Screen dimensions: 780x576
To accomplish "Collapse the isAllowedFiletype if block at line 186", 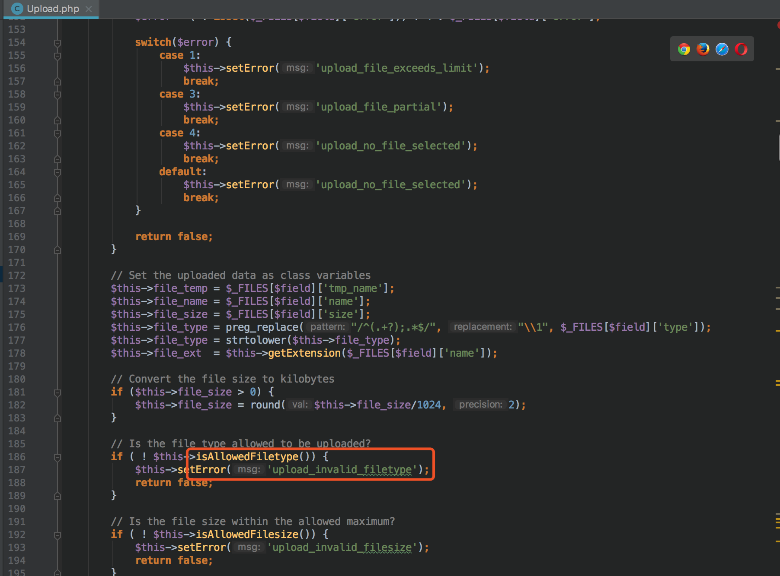I will (x=58, y=457).
